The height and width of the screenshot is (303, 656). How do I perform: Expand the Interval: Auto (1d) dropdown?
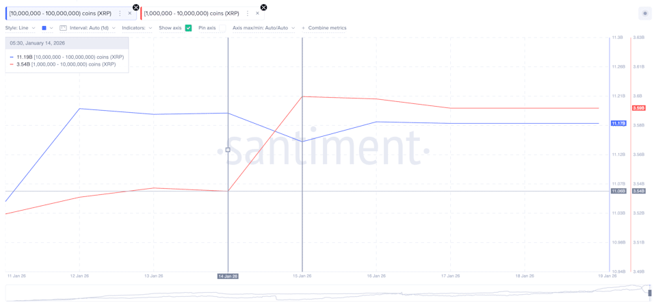92,28
